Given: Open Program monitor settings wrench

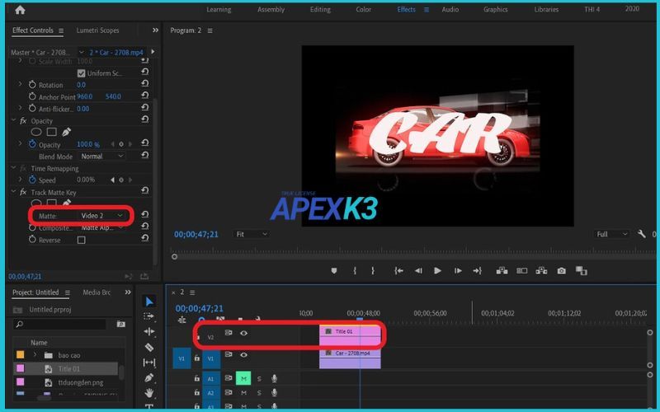Looking at the screenshot, I should click(x=642, y=234).
